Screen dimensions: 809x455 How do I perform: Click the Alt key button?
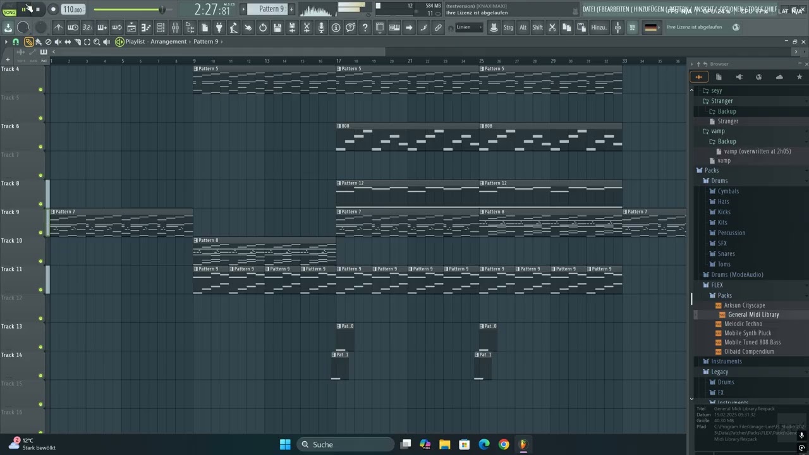click(523, 27)
